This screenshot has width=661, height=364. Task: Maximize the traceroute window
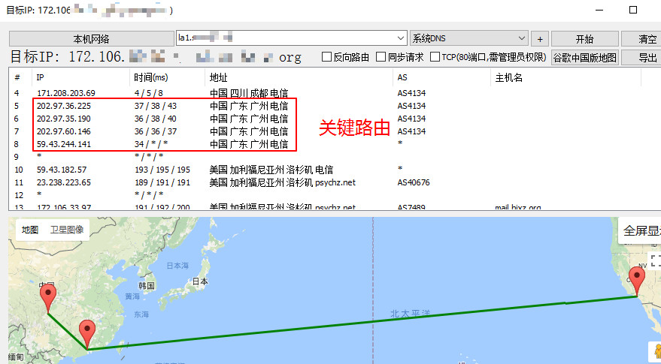(x=633, y=10)
